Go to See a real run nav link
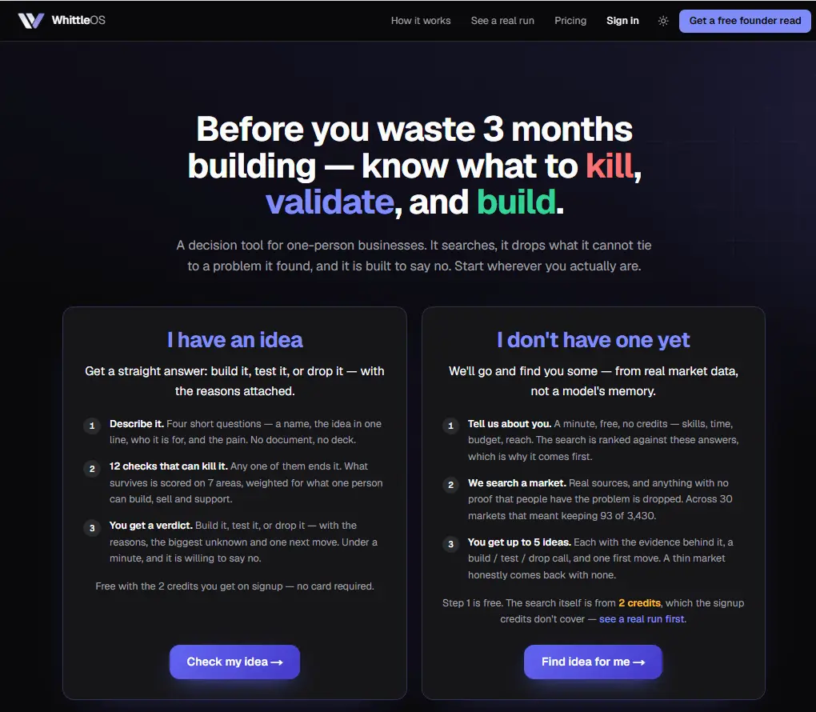816x712 pixels. pyautogui.click(x=502, y=21)
